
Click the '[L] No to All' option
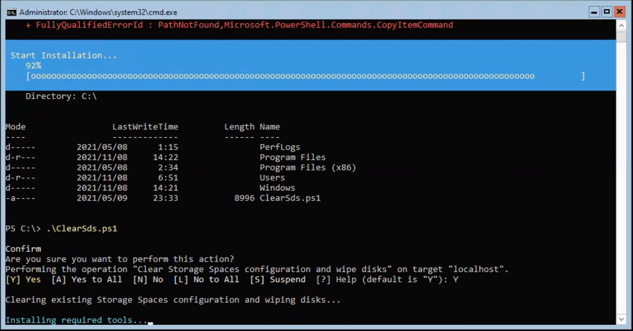(x=206, y=279)
